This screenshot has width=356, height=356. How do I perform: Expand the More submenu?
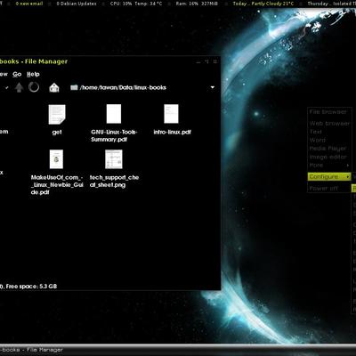329,165
